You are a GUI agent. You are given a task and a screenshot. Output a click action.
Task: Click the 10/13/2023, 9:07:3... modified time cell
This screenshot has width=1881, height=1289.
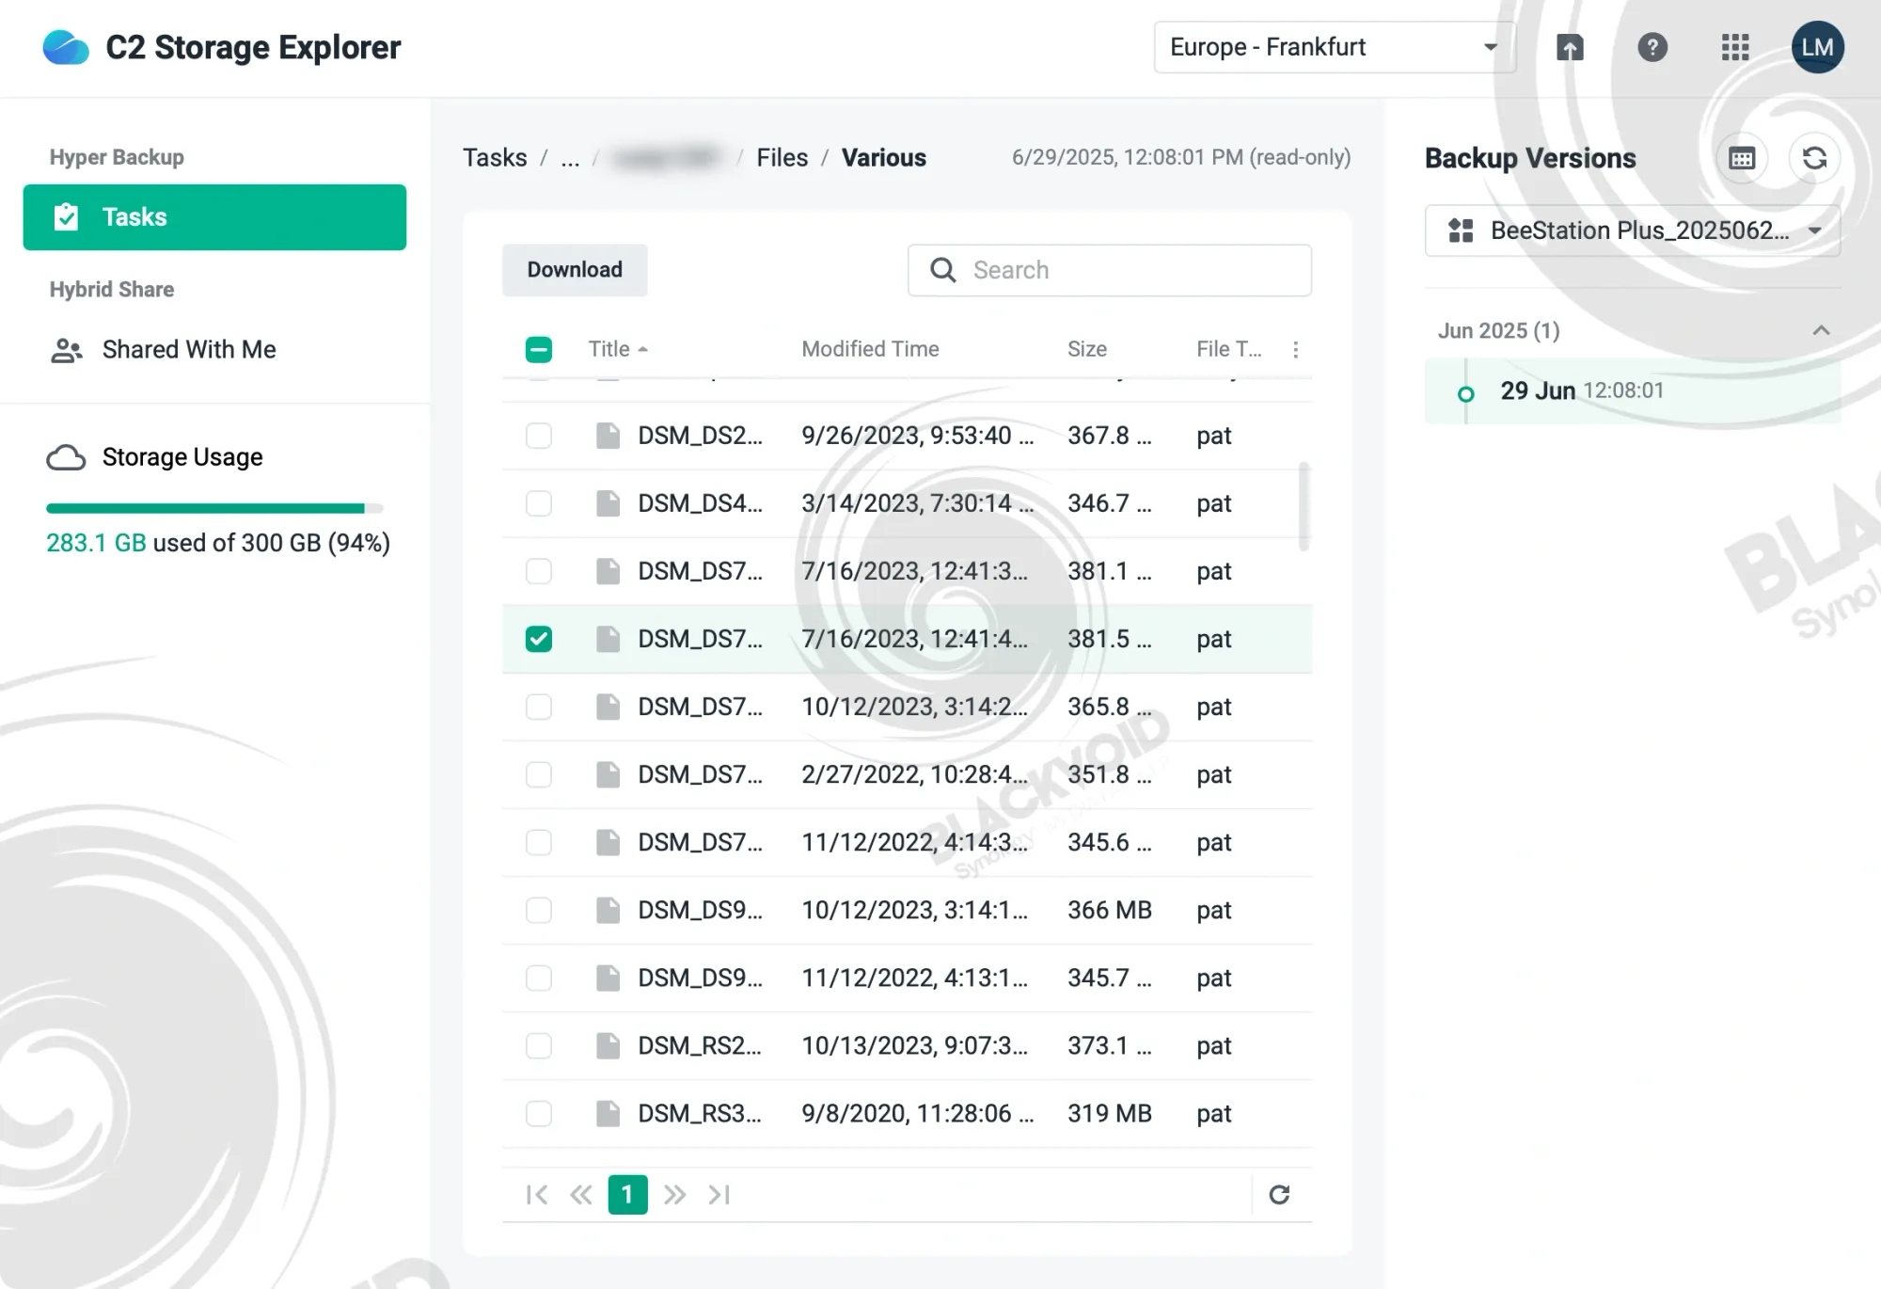[x=914, y=1046]
